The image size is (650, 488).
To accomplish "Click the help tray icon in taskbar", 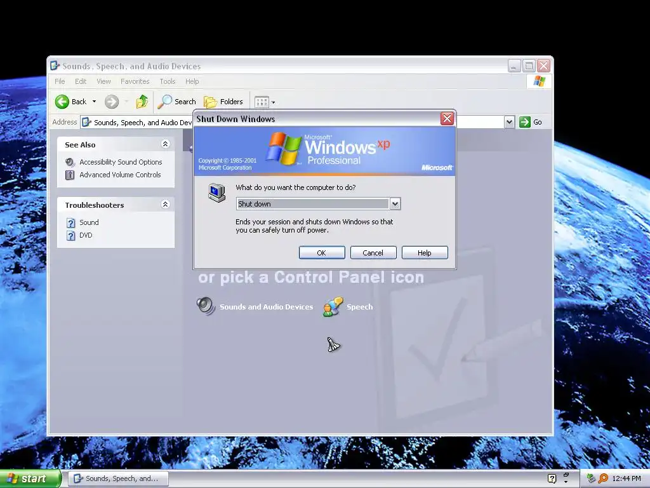I will (552, 478).
